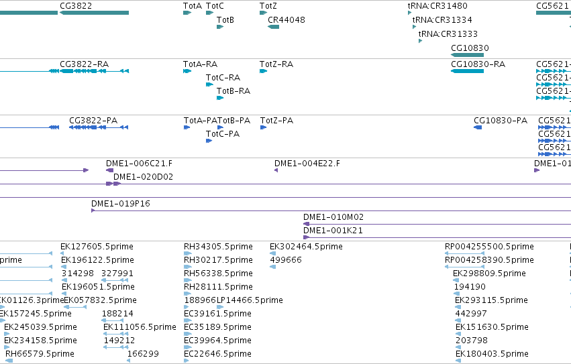This screenshot has height=364, width=571.
Task: Select EST EK127605.5prime
Action: tap(62, 253)
